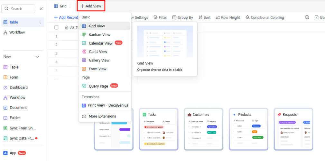Viewport: 325px width, 161px height.
Task: Open Table item more options dots
Action: pyautogui.click(x=40, y=22)
